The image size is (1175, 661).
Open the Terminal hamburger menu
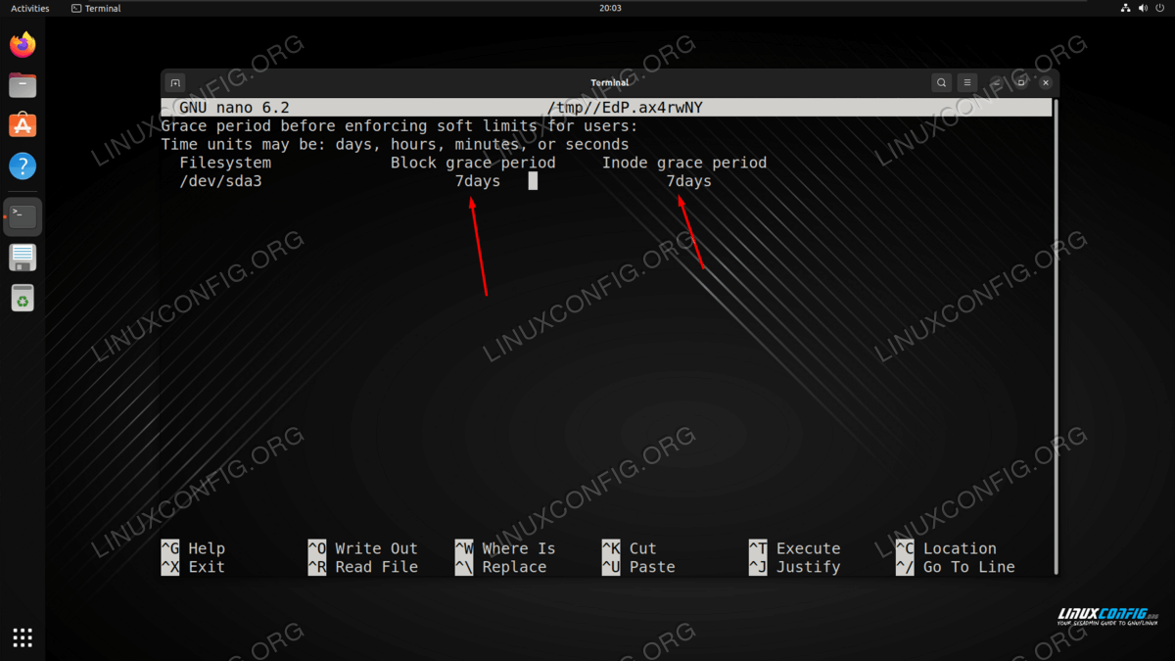pos(966,83)
